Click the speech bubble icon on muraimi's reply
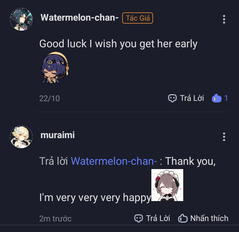The height and width of the screenshot is (232, 239). coord(138,218)
